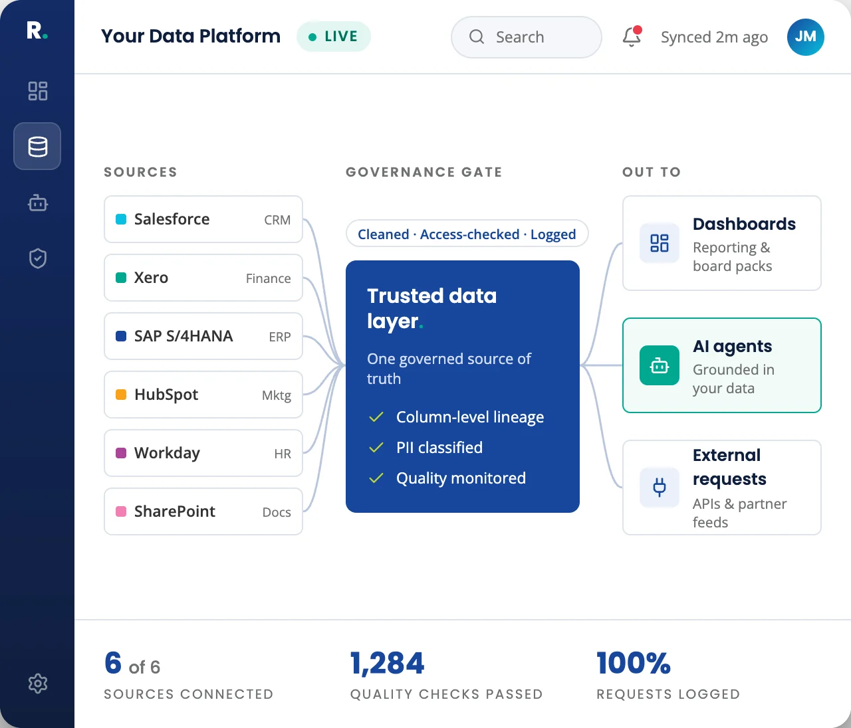Click the HubSpot orange color square
Image resolution: width=851 pixels, height=728 pixels.
[121, 395]
